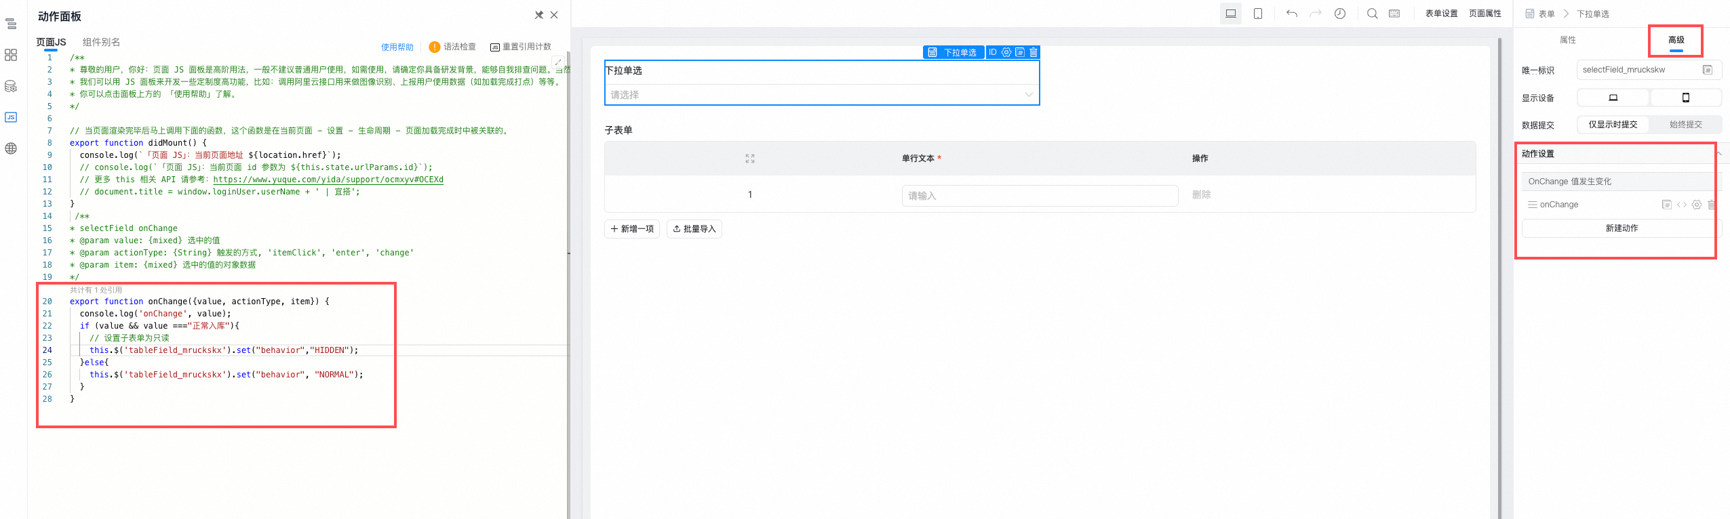
Task: Expand the code editor to fullscreen
Action: (x=558, y=62)
